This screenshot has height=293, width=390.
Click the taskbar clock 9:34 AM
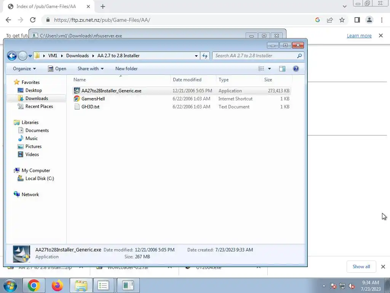pyautogui.click(x=371, y=283)
